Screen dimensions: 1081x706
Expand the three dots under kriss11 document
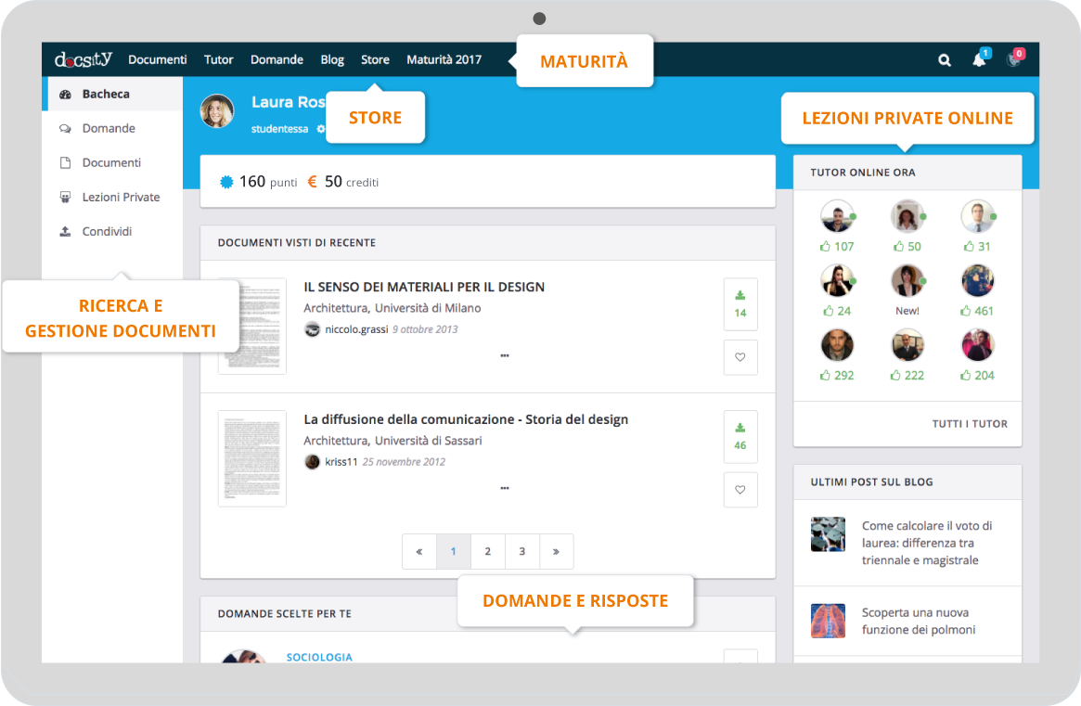coord(505,488)
